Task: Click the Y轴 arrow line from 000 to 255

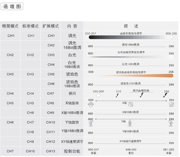Action: [131, 119]
